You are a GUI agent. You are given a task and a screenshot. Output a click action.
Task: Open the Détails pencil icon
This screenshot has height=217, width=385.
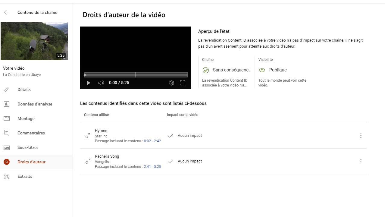[7, 90]
